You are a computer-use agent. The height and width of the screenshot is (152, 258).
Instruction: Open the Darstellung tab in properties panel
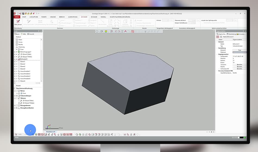232,34
